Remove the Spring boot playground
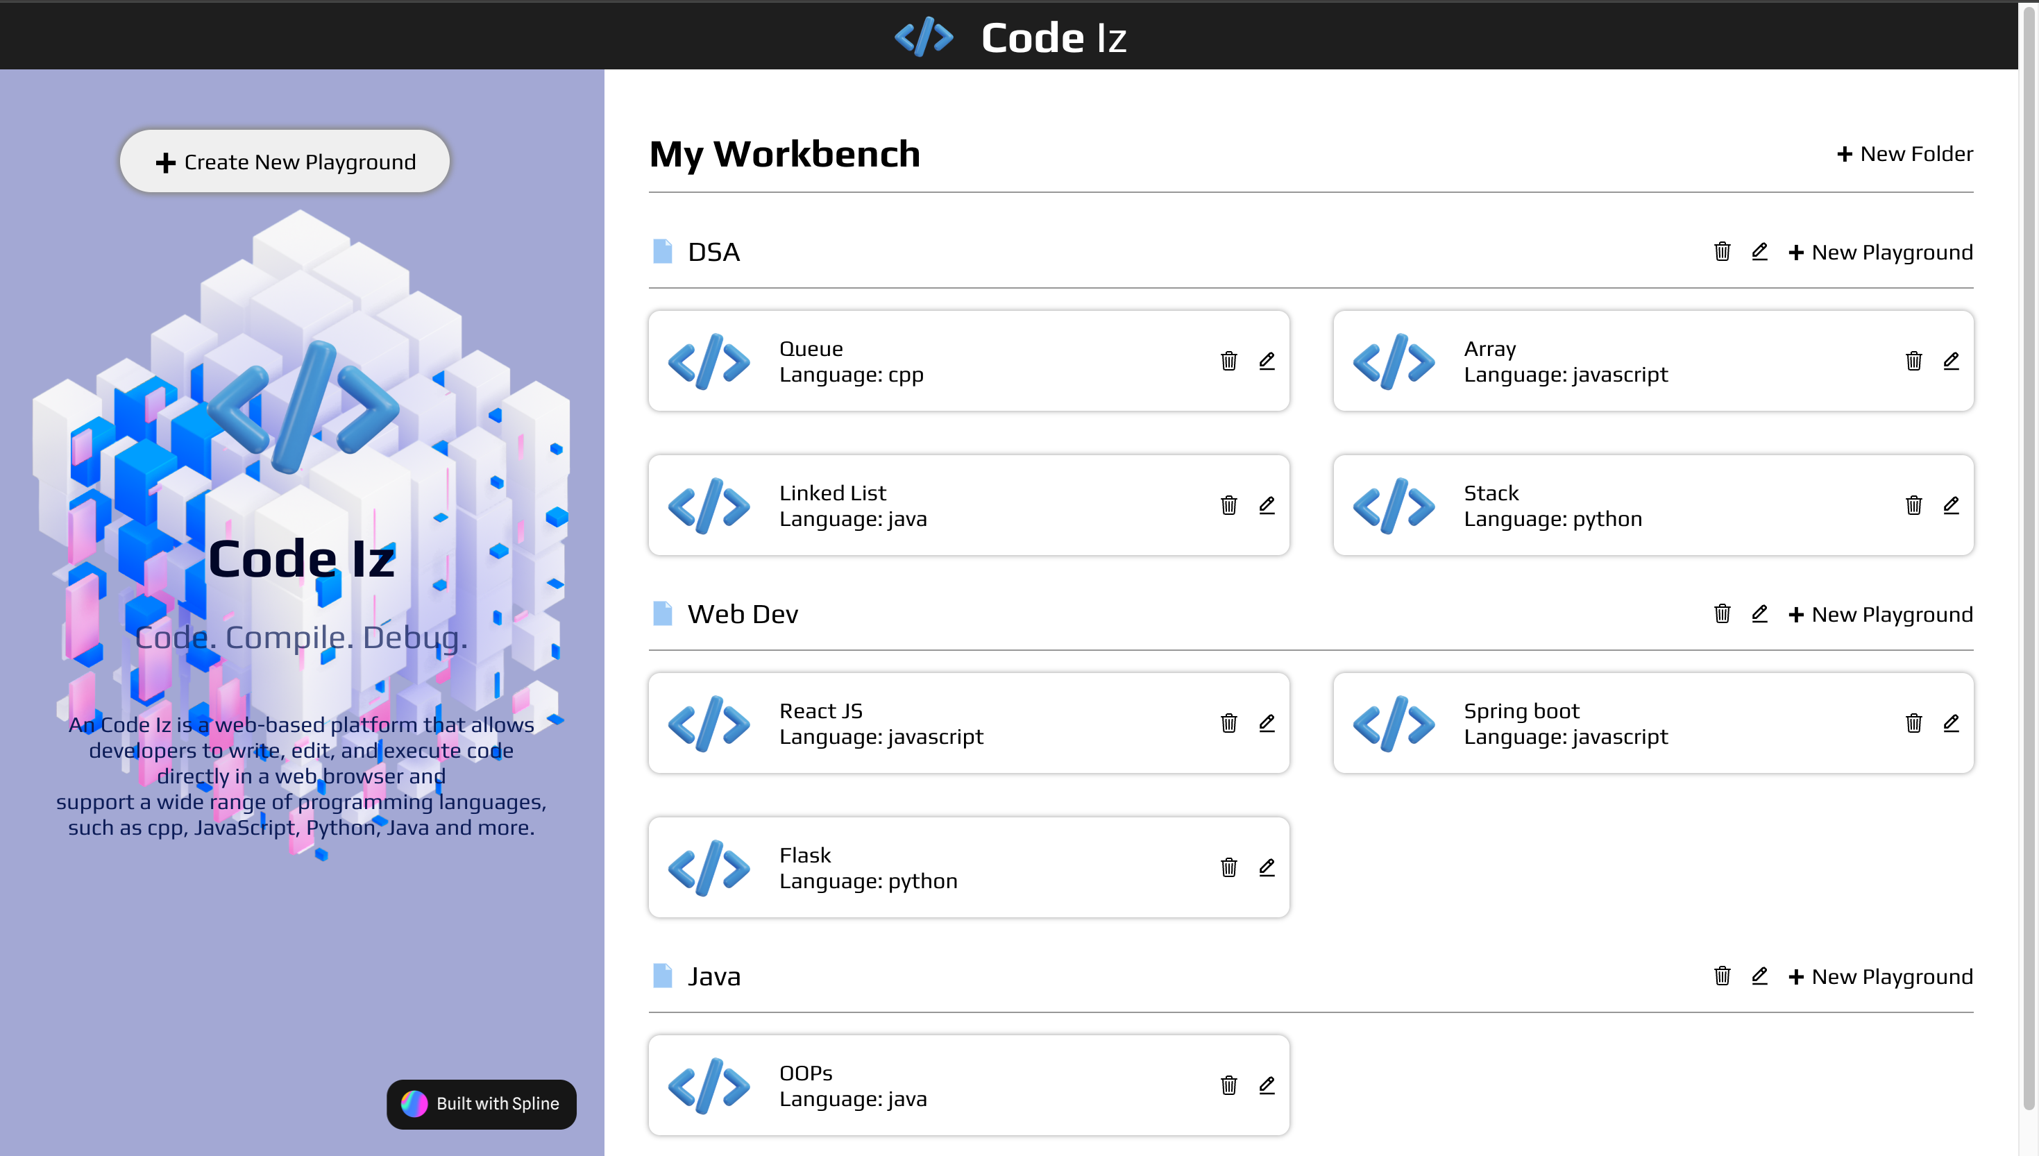The image size is (2039, 1156). (x=1913, y=723)
